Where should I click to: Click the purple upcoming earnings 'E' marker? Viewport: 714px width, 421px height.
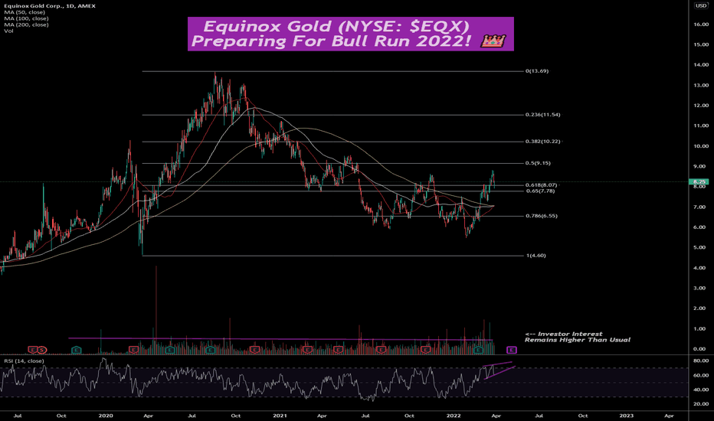point(512,350)
